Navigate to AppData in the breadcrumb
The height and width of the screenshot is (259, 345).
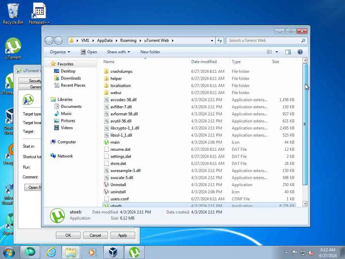[x=105, y=40]
